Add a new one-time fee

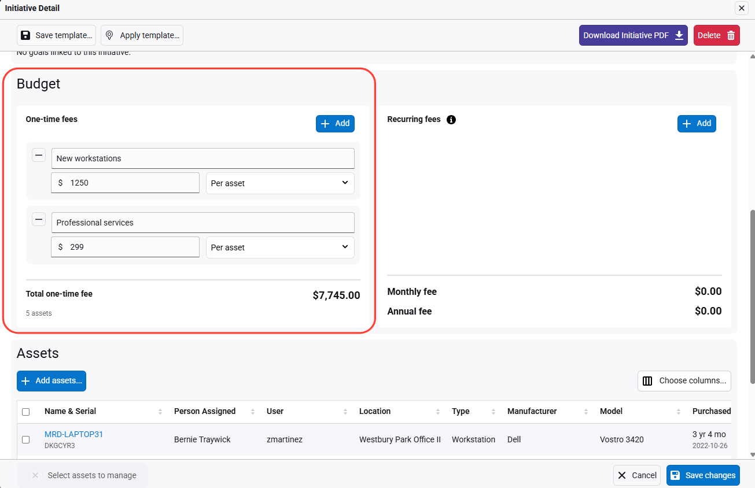335,123
